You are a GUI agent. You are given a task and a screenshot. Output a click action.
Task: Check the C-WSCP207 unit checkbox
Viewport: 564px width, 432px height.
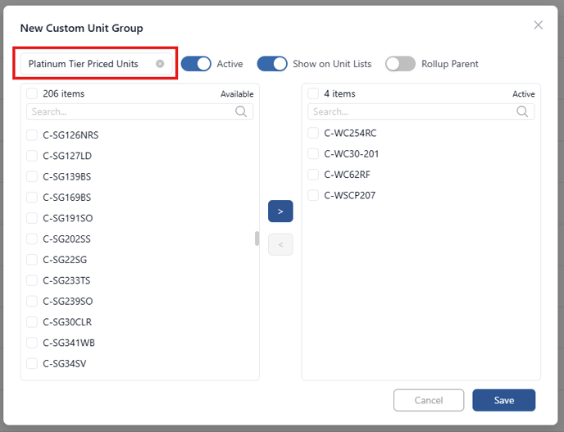(x=313, y=195)
